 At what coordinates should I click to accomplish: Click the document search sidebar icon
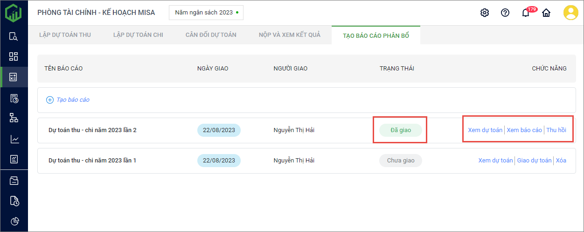coord(14,36)
